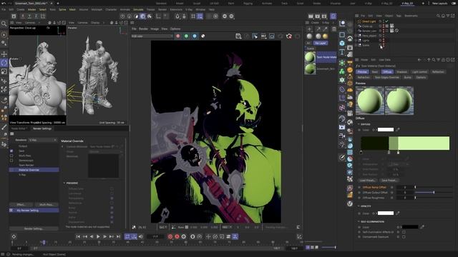Collapse the Self-Illumination section

pos(359,221)
